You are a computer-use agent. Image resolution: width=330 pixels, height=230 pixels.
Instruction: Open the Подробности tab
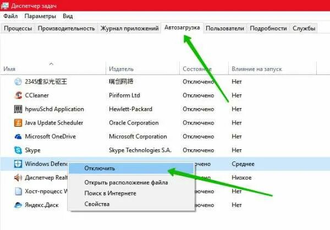click(268, 29)
